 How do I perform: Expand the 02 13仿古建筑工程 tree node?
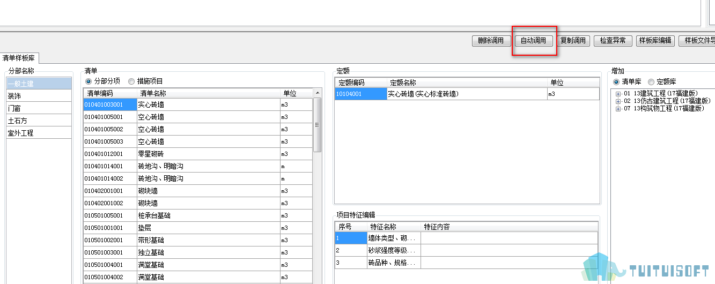point(618,101)
